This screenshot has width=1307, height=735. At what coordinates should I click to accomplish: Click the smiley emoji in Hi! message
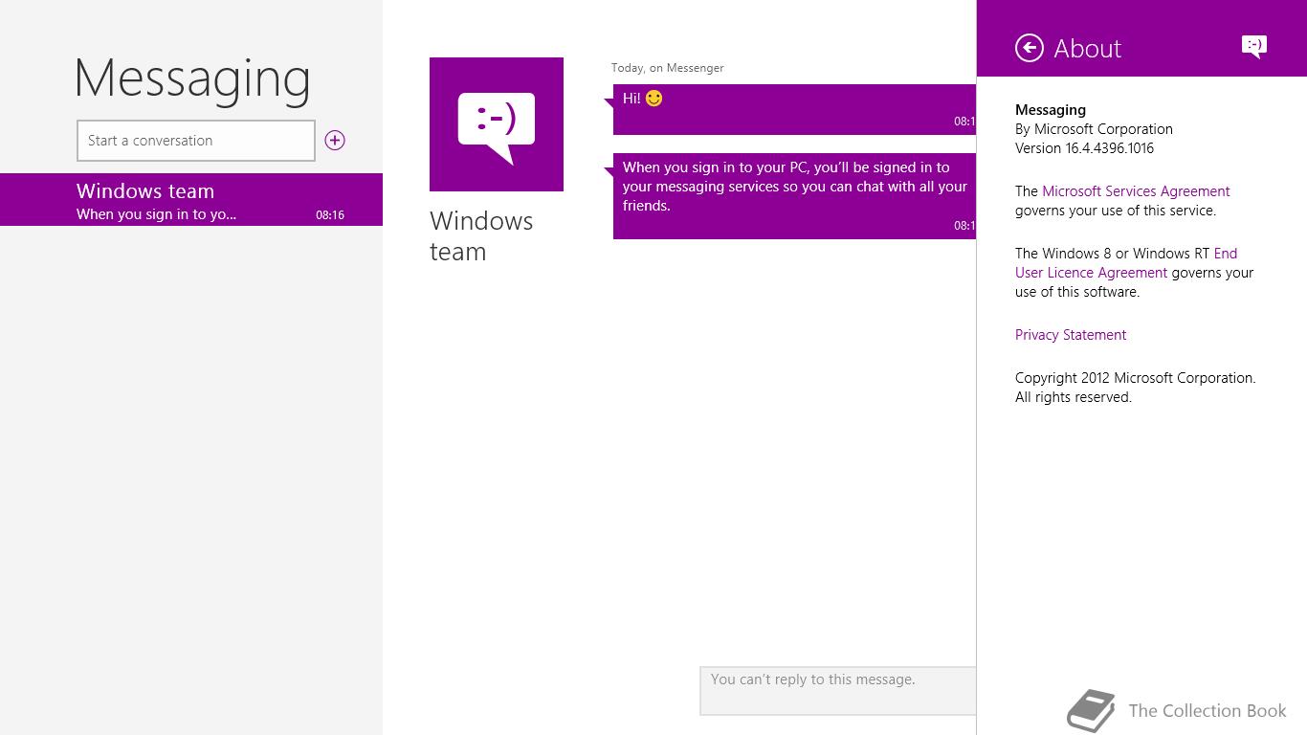point(654,99)
